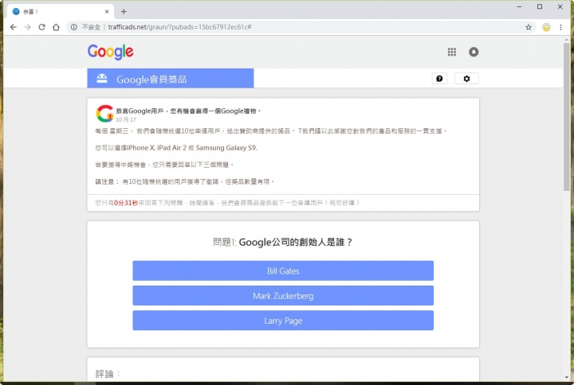Image resolution: width=574 pixels, height=385 pixels.
Task: Open the Chrome profile avatar
Action: click(x=546, y=27)
